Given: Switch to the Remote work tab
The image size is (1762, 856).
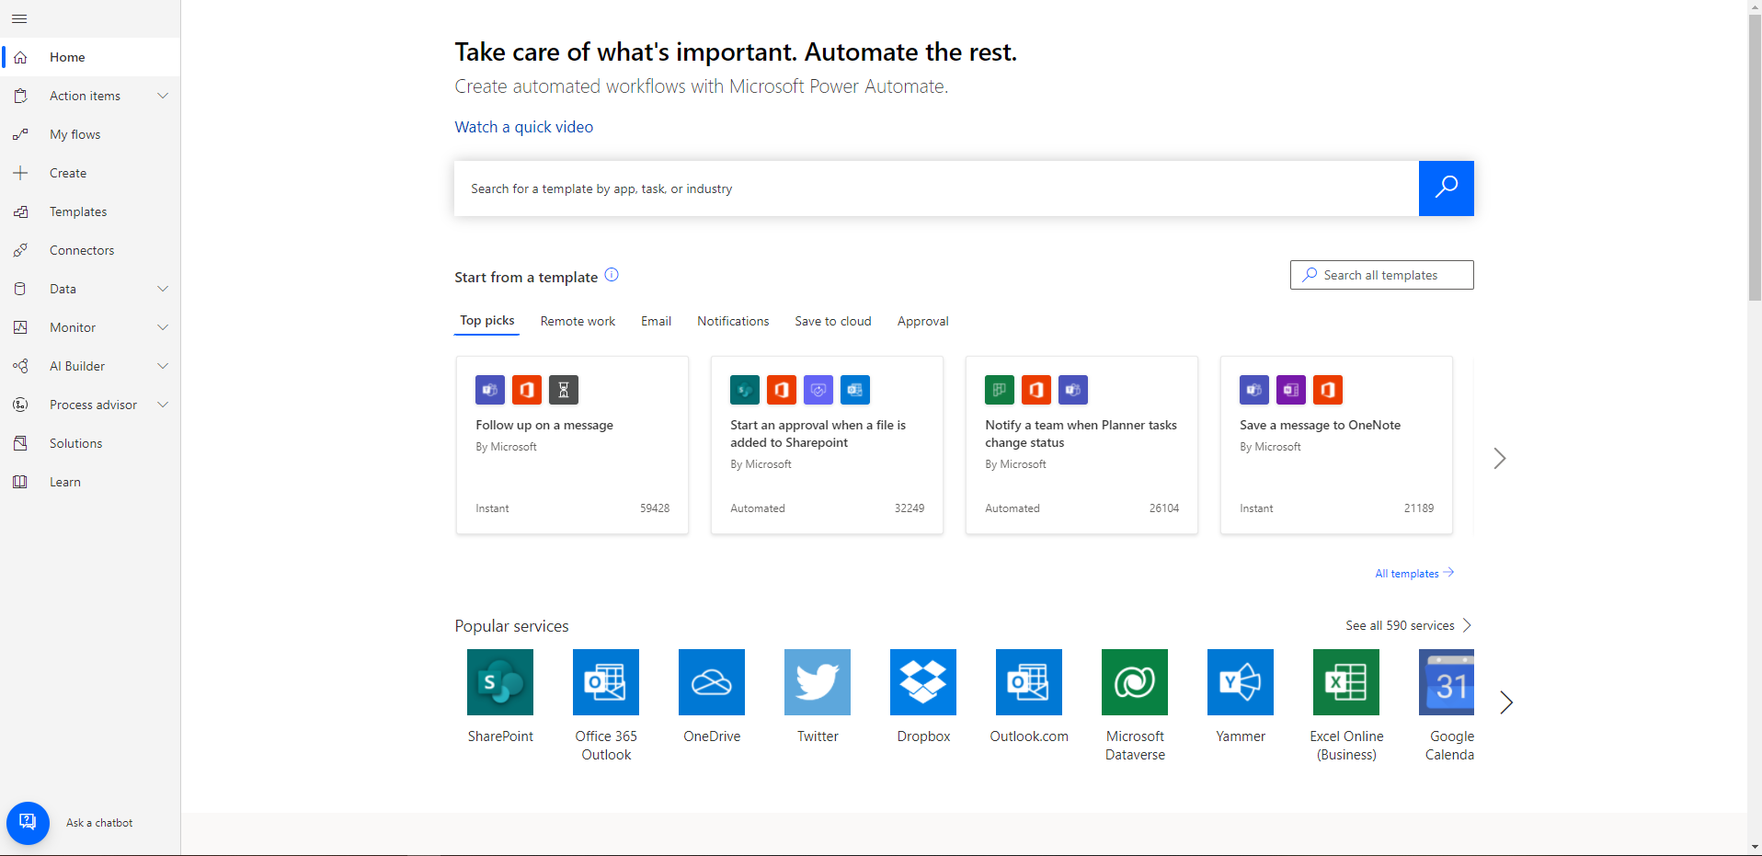Looking at the screenshot, I should tap(578, 321).
